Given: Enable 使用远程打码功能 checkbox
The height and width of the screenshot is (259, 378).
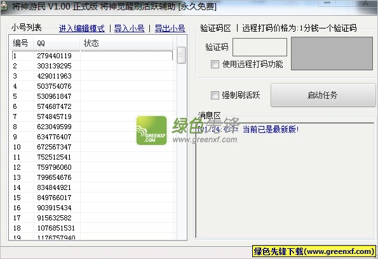Looking at the screenshot, I should [x=215, y=64].
